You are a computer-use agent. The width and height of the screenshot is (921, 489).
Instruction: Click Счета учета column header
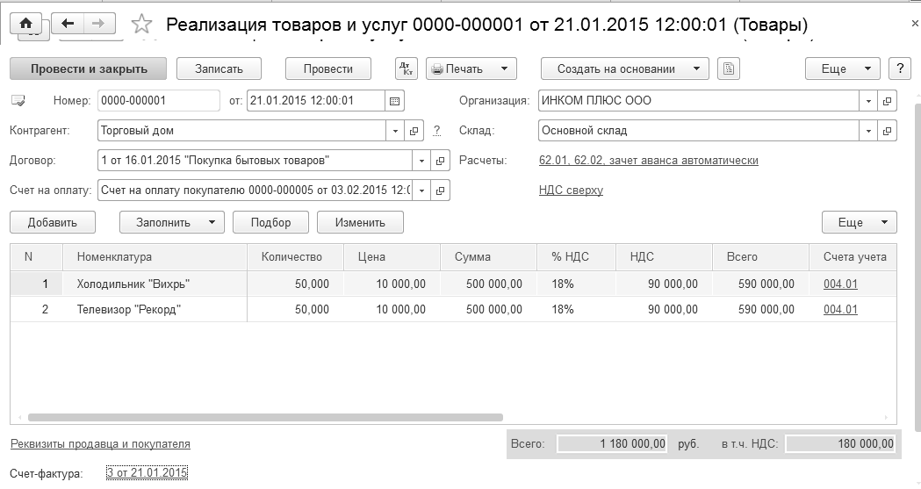[x=853, y=257]
